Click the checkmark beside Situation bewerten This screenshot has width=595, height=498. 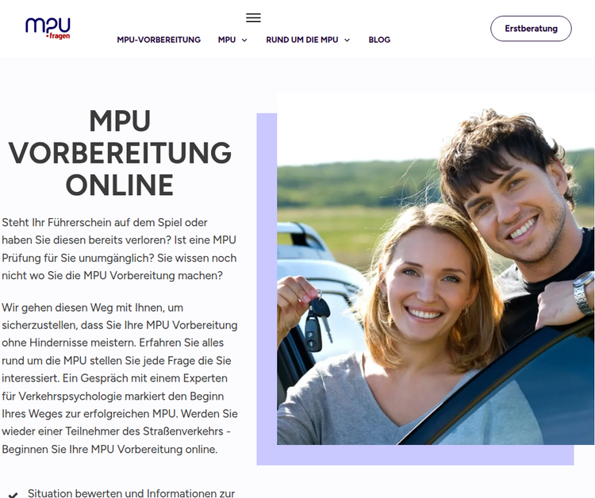13,495
